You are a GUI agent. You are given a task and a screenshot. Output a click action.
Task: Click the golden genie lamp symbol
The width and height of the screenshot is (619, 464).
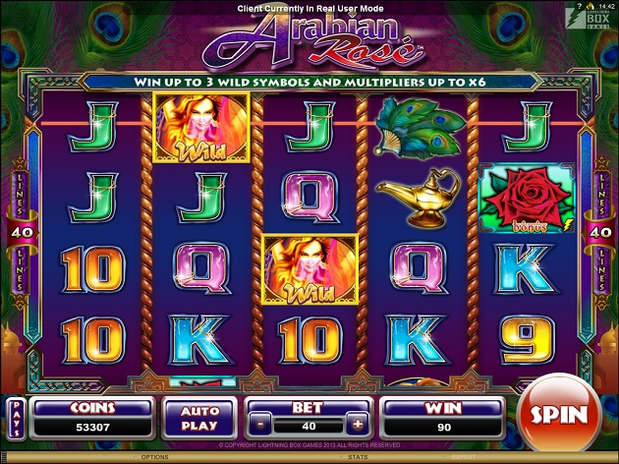420,197
